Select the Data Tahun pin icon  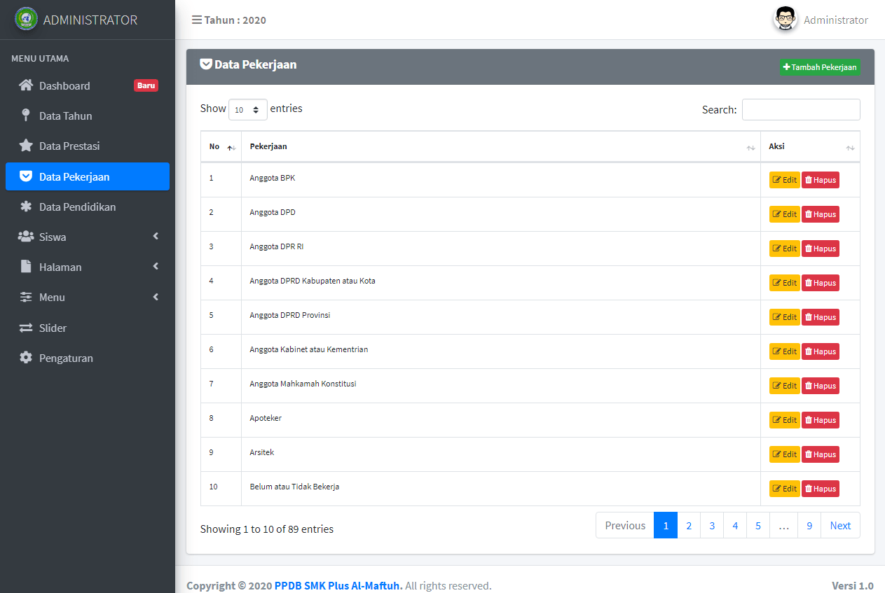(24, 116)
